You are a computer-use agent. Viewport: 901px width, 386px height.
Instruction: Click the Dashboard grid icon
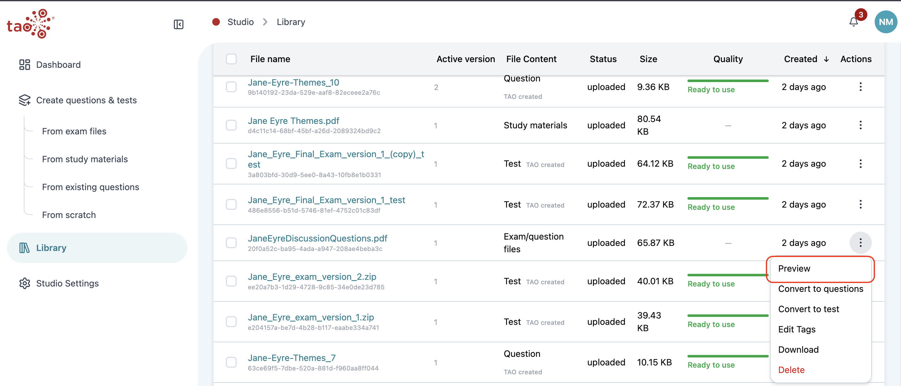click(x=24, y=65)
